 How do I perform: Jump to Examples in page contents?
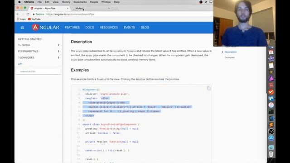(230, 58)
